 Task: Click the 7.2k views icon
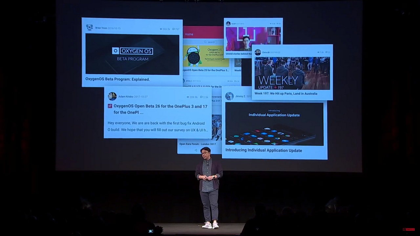point(319,52)
